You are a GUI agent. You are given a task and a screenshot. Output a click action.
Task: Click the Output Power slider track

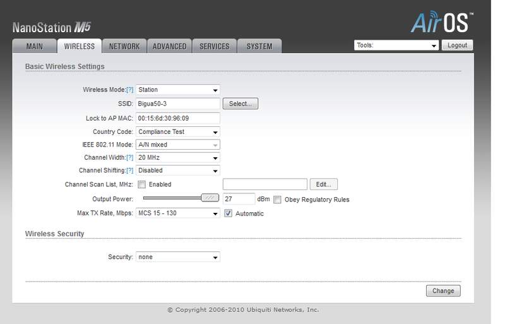point(172,198)
